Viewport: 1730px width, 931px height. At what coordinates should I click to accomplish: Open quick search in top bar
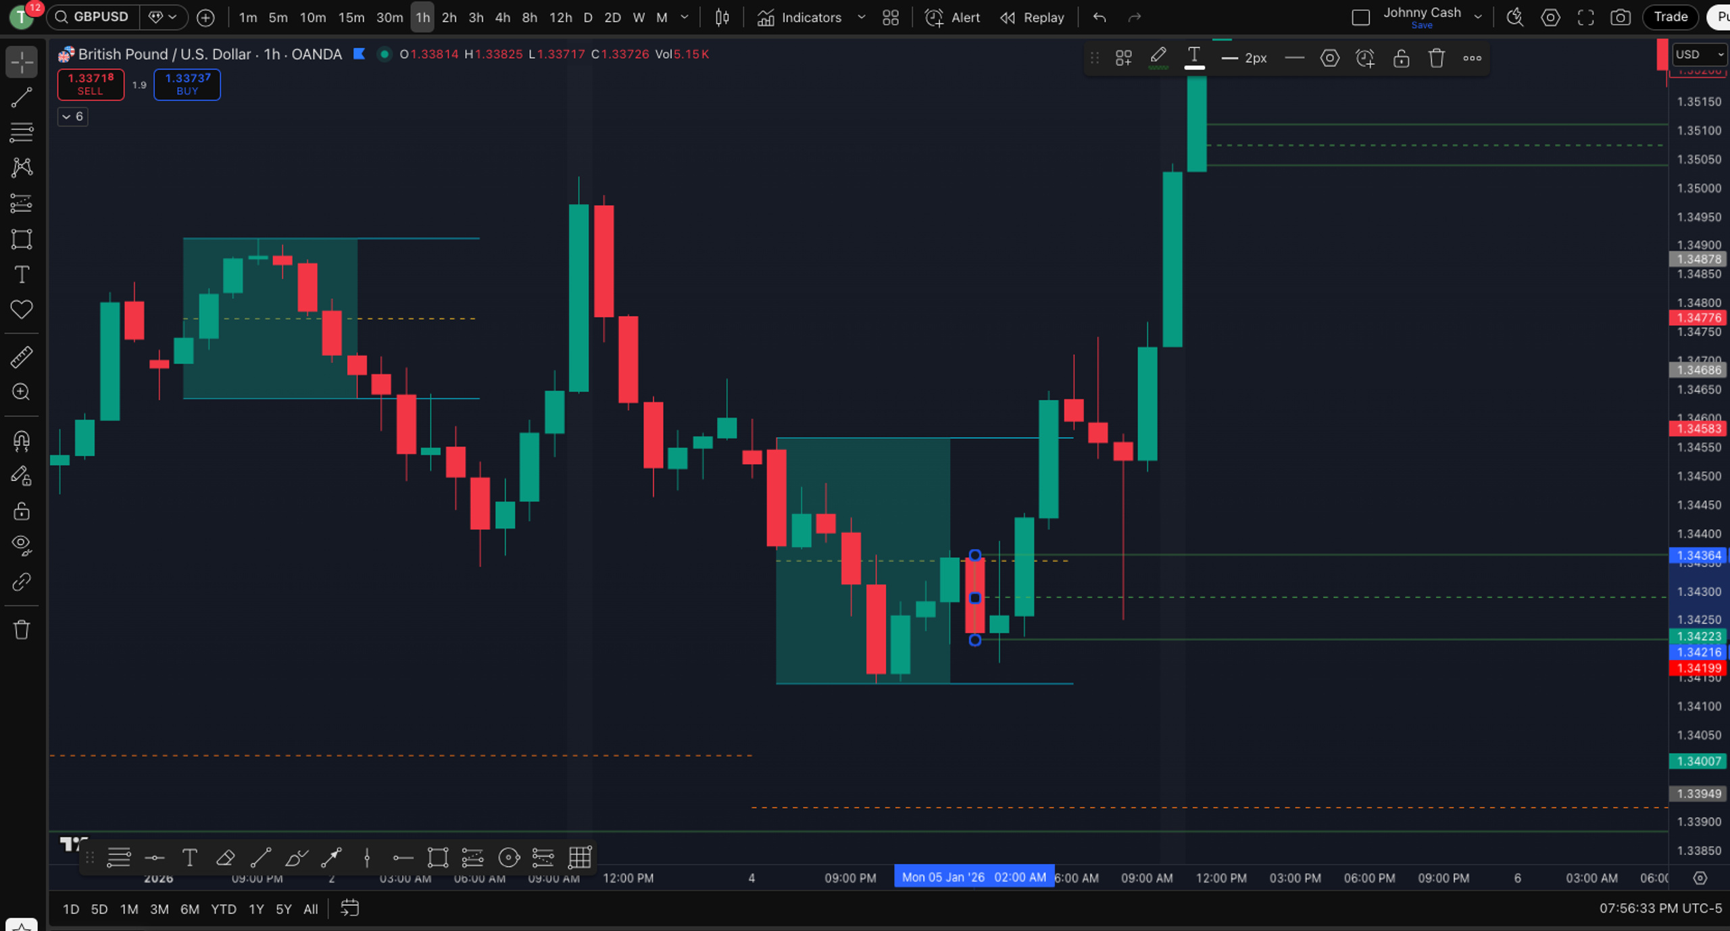tap(1515, 18)
